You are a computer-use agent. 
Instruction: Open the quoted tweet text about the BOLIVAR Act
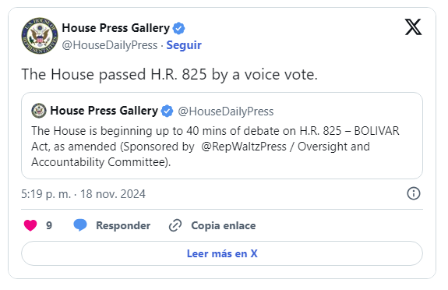[x=215, y=147]
